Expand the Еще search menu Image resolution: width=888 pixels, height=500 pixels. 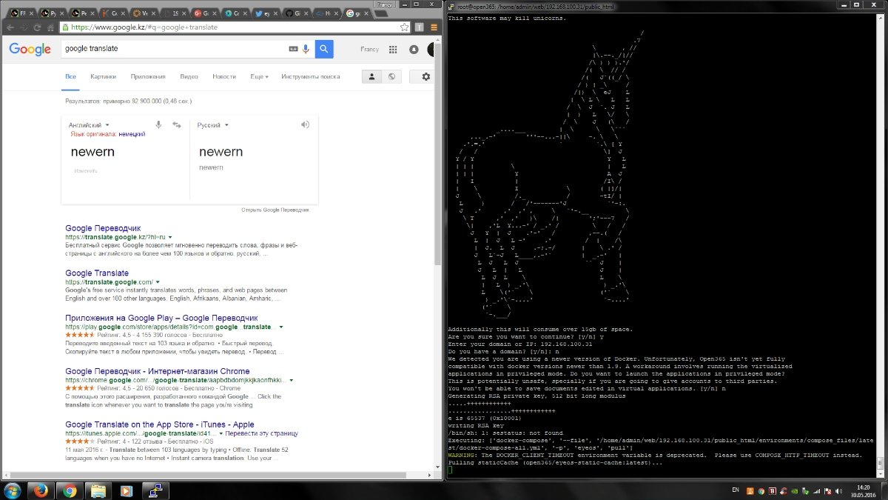[259, 76]
